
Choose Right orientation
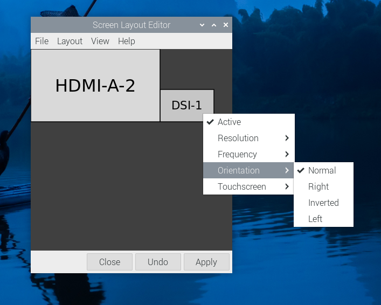(318, 187)
